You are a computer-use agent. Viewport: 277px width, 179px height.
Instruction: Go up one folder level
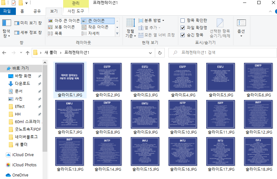point(28,53)
